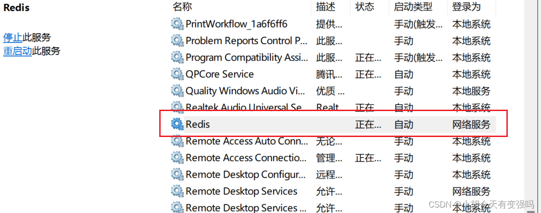This screenshot has height=213, width=541.
Task: Sort by the 状态 column header
Action: (x=364, y=7)
